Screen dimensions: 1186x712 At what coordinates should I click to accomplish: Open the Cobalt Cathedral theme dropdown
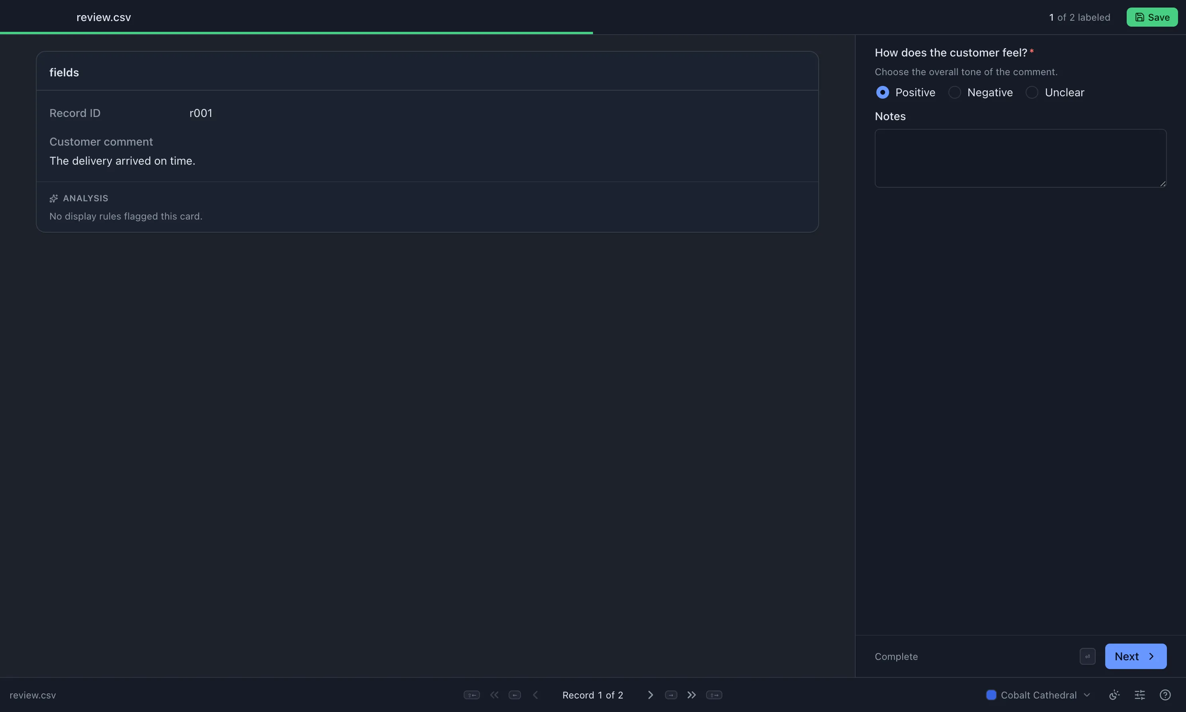click(x=1038, y=695)
